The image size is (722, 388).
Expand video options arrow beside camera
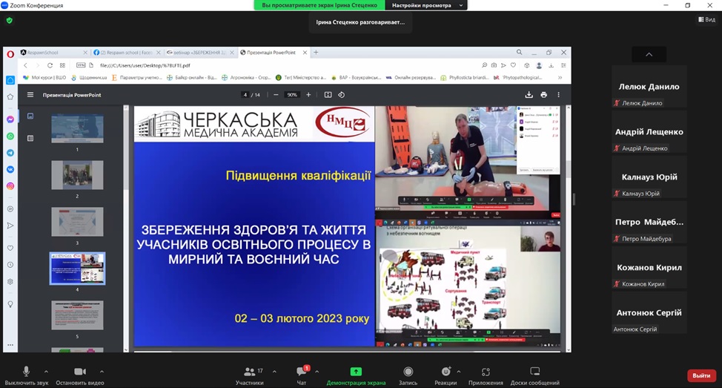click(102, 371)
